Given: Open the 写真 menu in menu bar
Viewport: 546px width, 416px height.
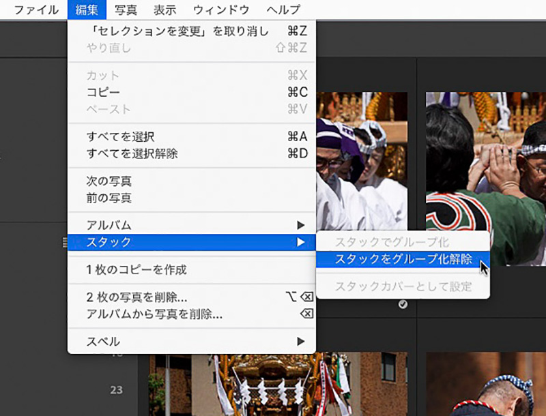Looking at the screenshot, I should [126, 10].
